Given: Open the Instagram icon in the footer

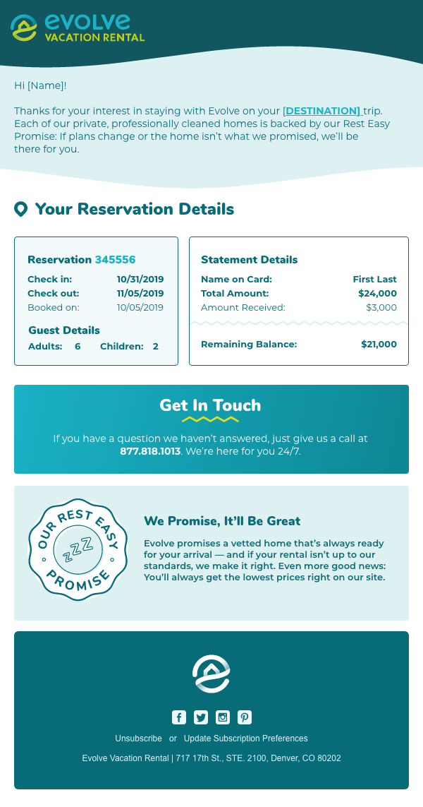Looking at the screenshot, I should (223, 717).
